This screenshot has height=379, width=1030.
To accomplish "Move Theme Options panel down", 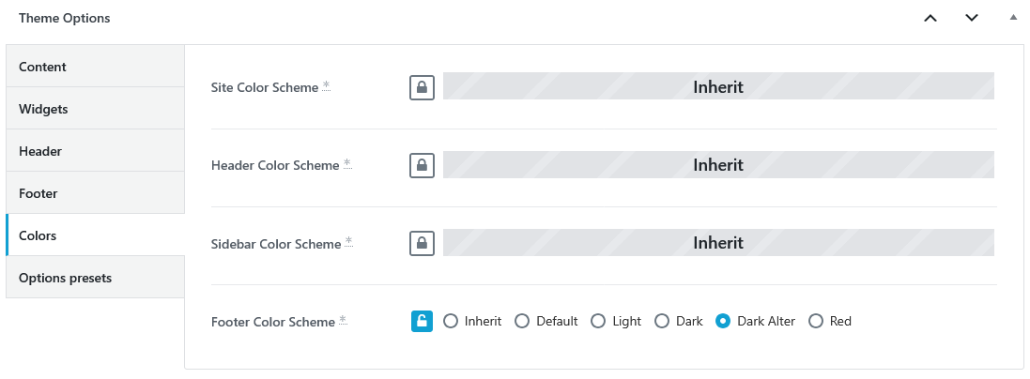I will 972,18.
